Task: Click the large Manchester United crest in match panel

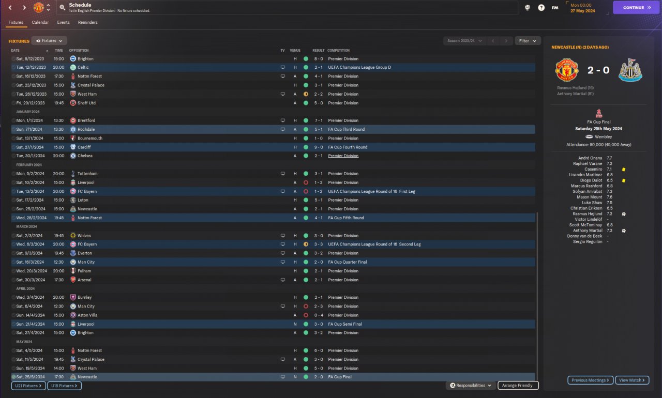Action: click(x=567, y=70)
